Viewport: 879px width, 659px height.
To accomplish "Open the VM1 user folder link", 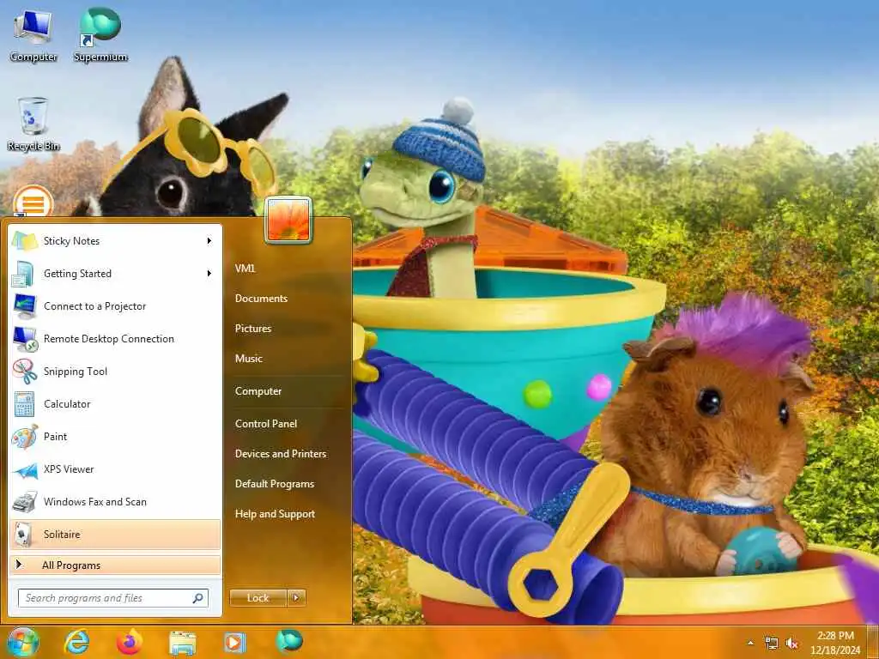I will pyautogui.click(x=245, y=269).
